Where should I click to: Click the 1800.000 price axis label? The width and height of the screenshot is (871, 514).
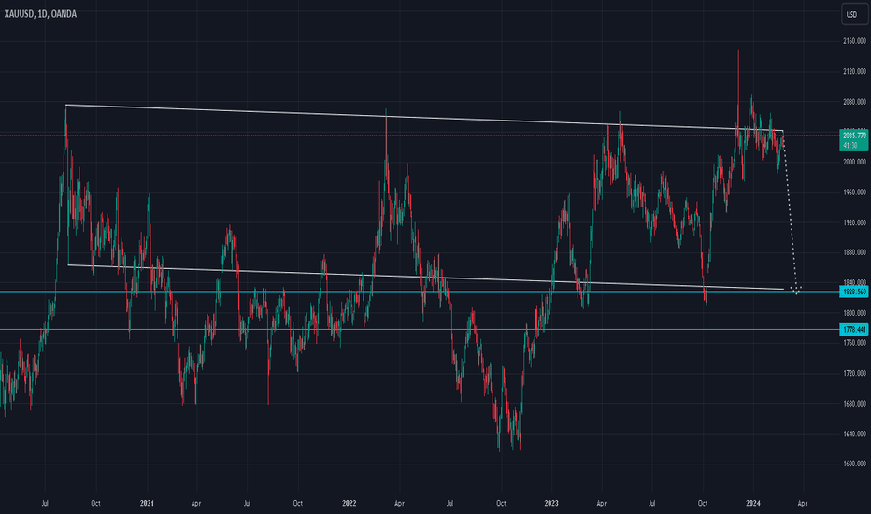point(854,313)
